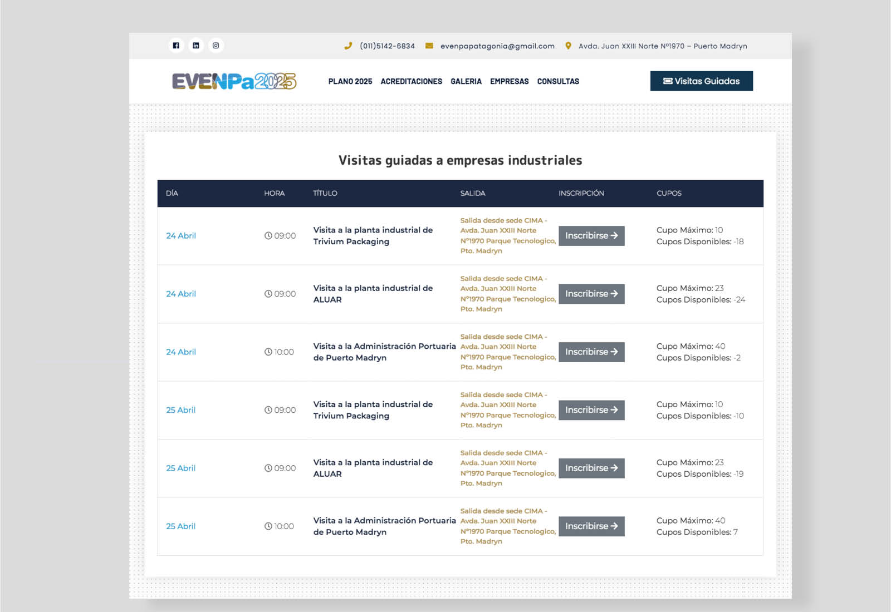Click 25 Abril date on ALUAR row
Screen dimensions: 891x612
click(x=181, y=468)
